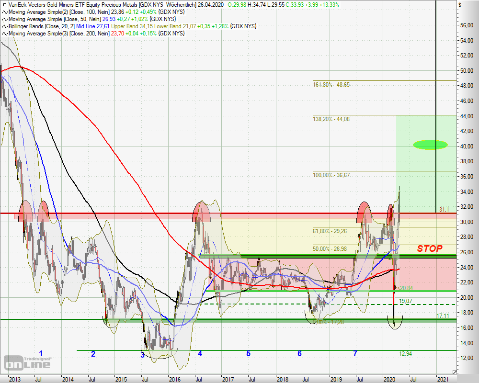Click the 2020 label on the time axis
Image resolution: width=479 pixels, height=383 pixels.
pyautogui.click(x=389, y=379)
